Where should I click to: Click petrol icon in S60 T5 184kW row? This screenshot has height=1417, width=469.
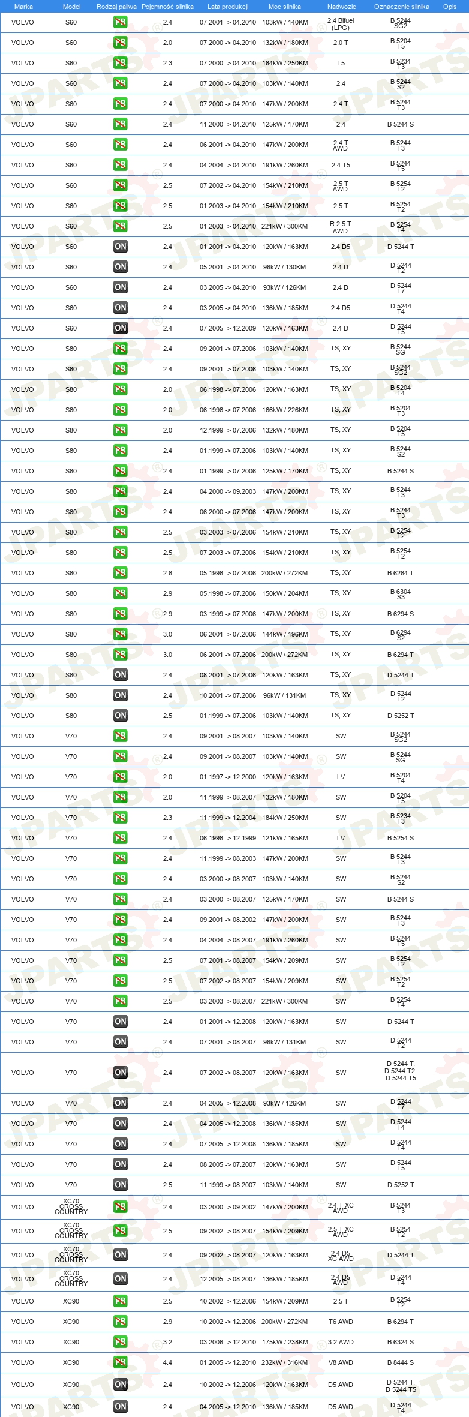click(120, 63)
